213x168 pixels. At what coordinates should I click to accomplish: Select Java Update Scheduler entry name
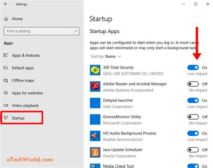123,150
